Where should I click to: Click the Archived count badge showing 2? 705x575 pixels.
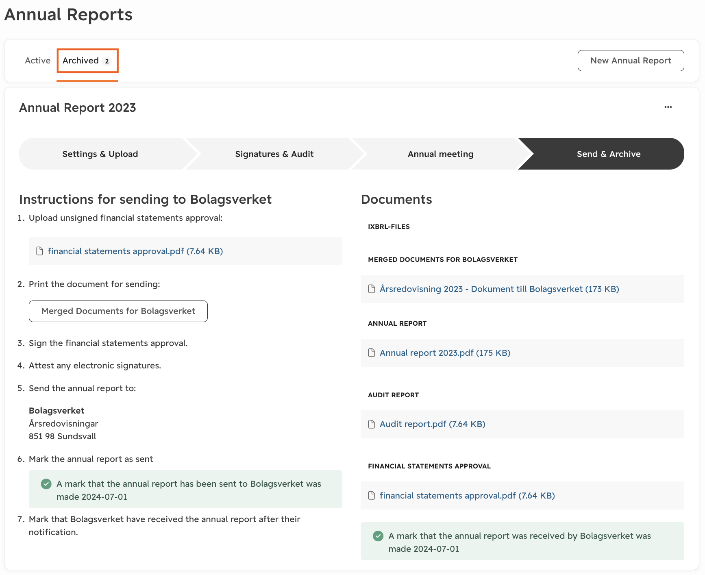pyautogui.click(x=107, y=61)
